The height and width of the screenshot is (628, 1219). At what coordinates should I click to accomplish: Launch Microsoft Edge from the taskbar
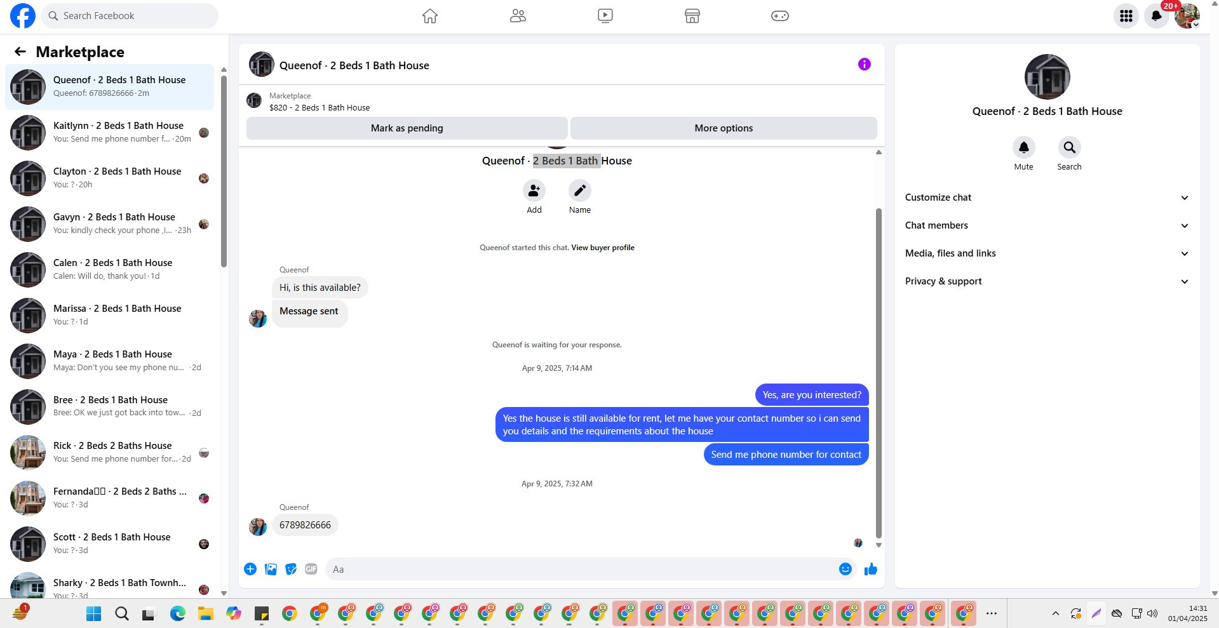click(178, 613)
